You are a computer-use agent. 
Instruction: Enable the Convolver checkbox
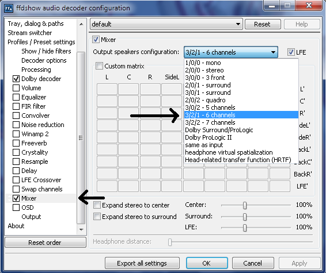pos(16,116)
